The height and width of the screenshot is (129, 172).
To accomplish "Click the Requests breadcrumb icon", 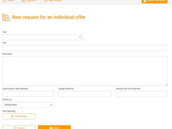I will click(x=24, y=1).
